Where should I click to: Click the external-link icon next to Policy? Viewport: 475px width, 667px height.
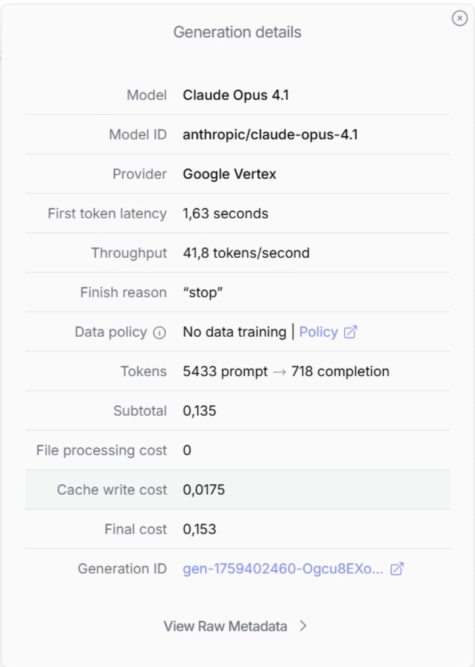350,332
